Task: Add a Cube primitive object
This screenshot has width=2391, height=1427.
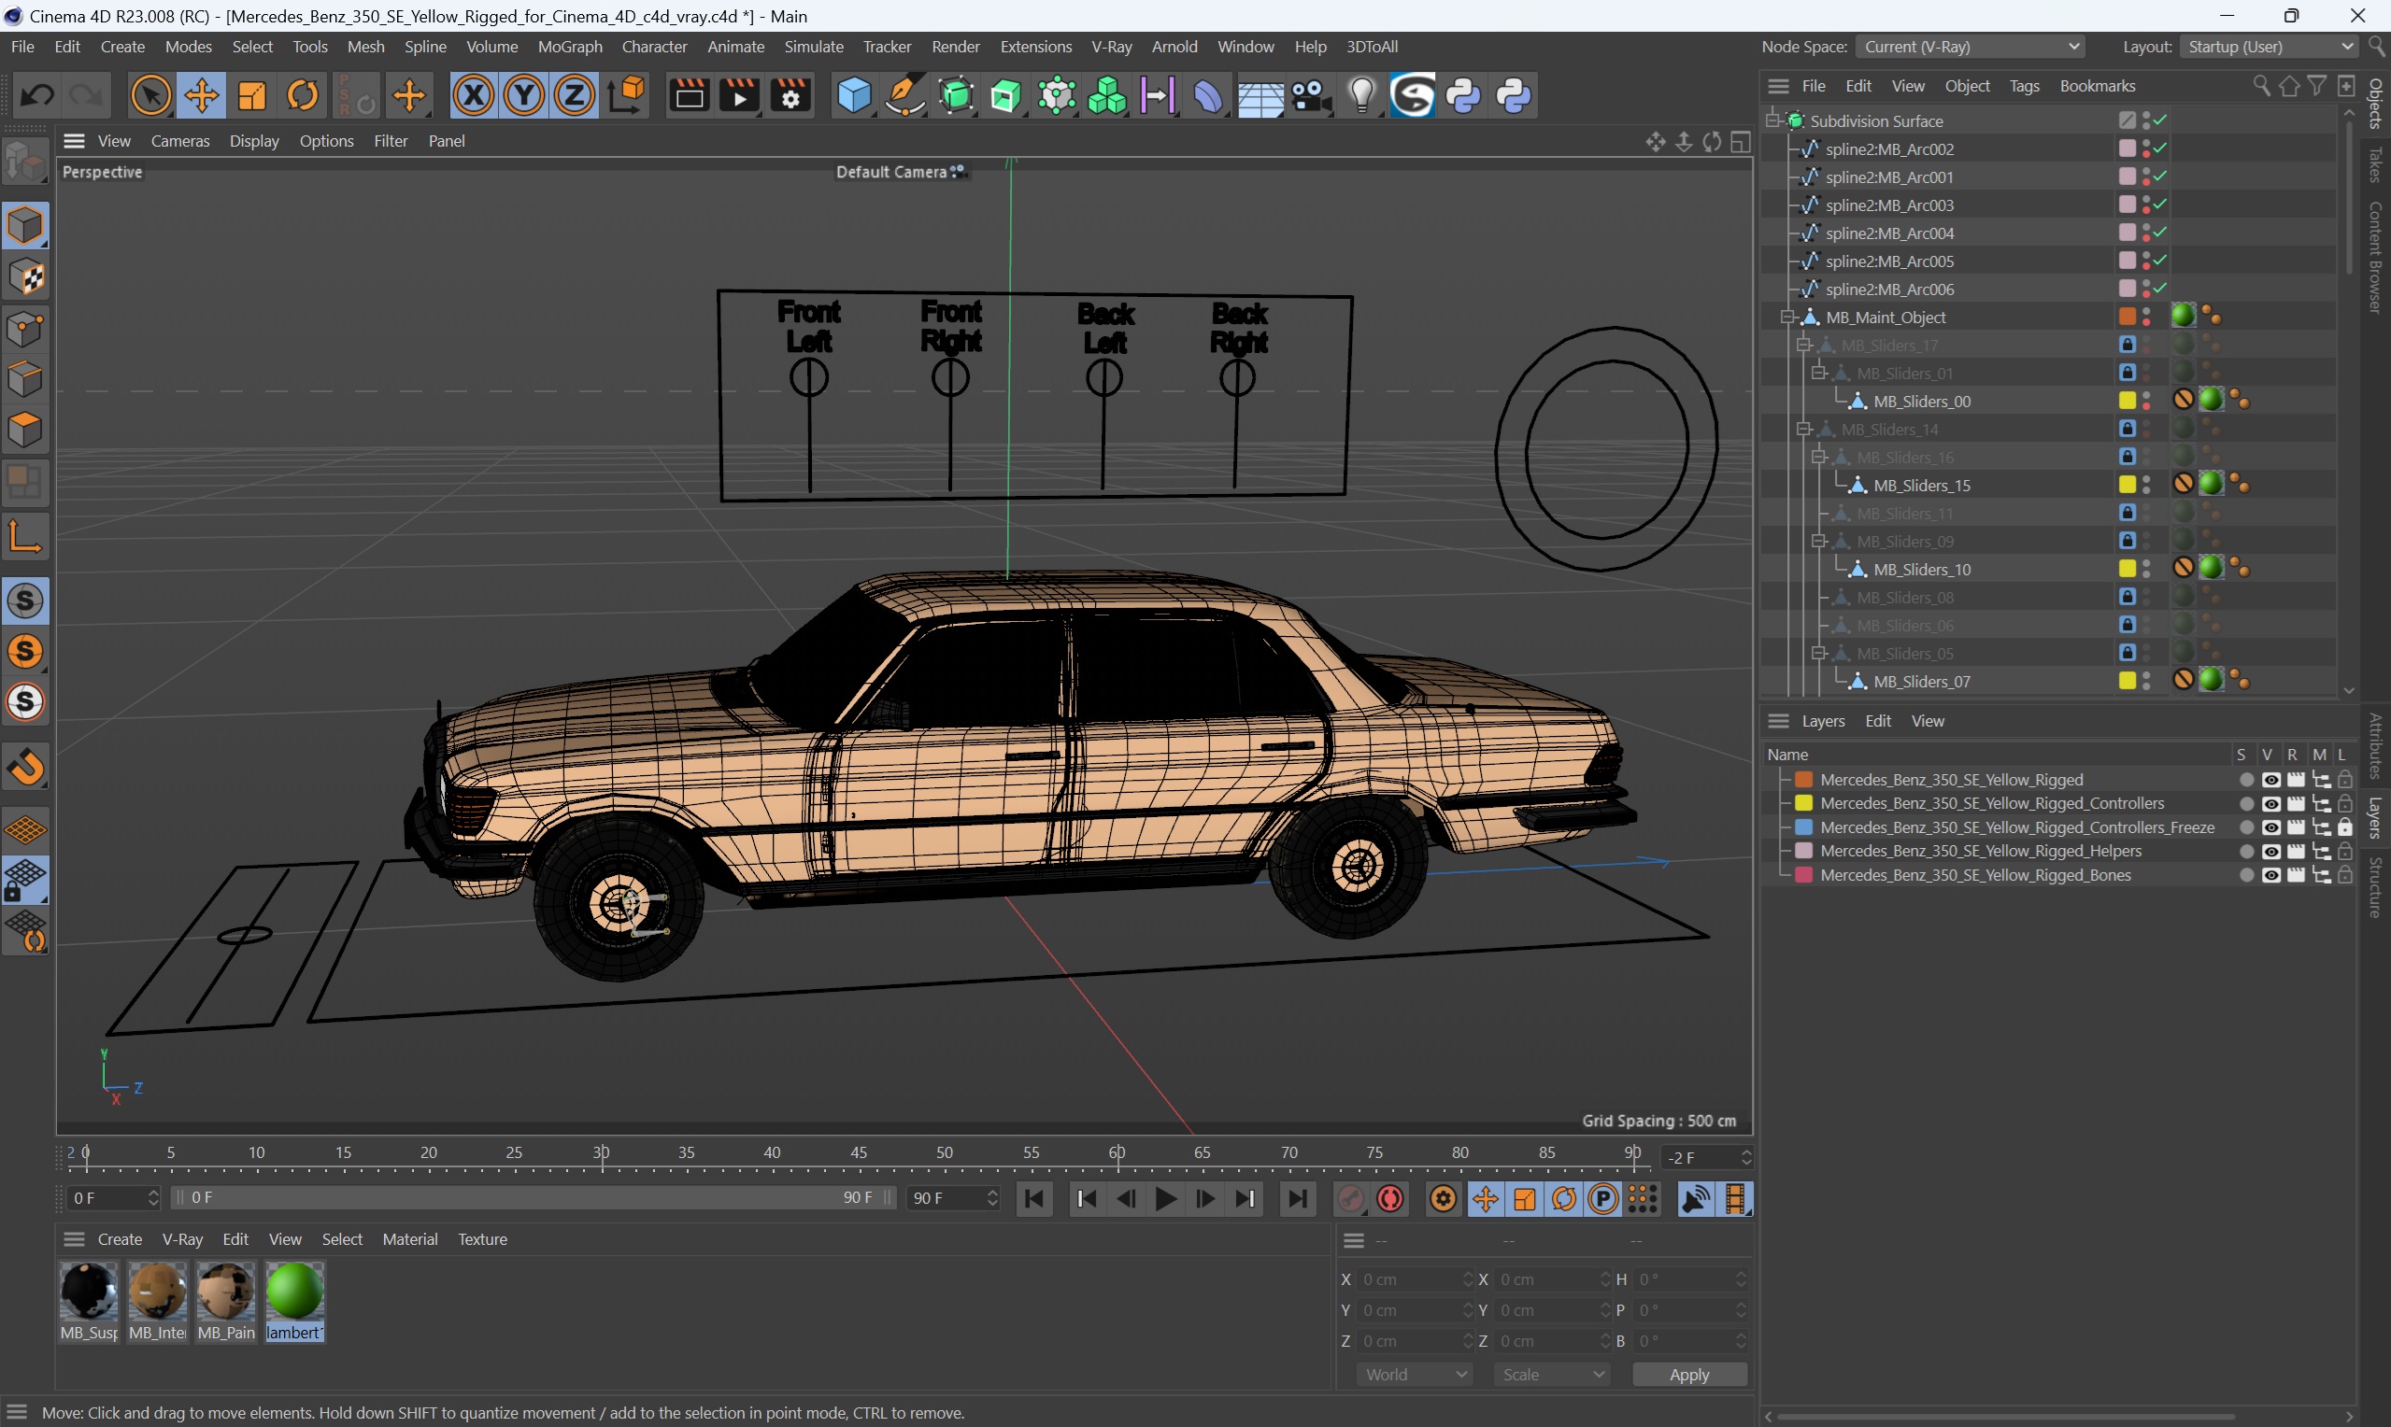Action: [854, 95]
